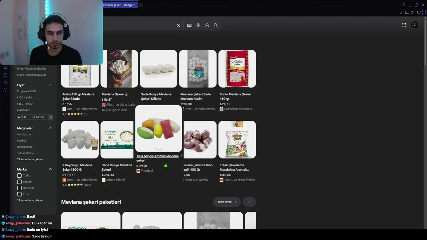Click the Git price filter button
The height and width of the screenshot is (240, 427).
[x=50, y=117]
